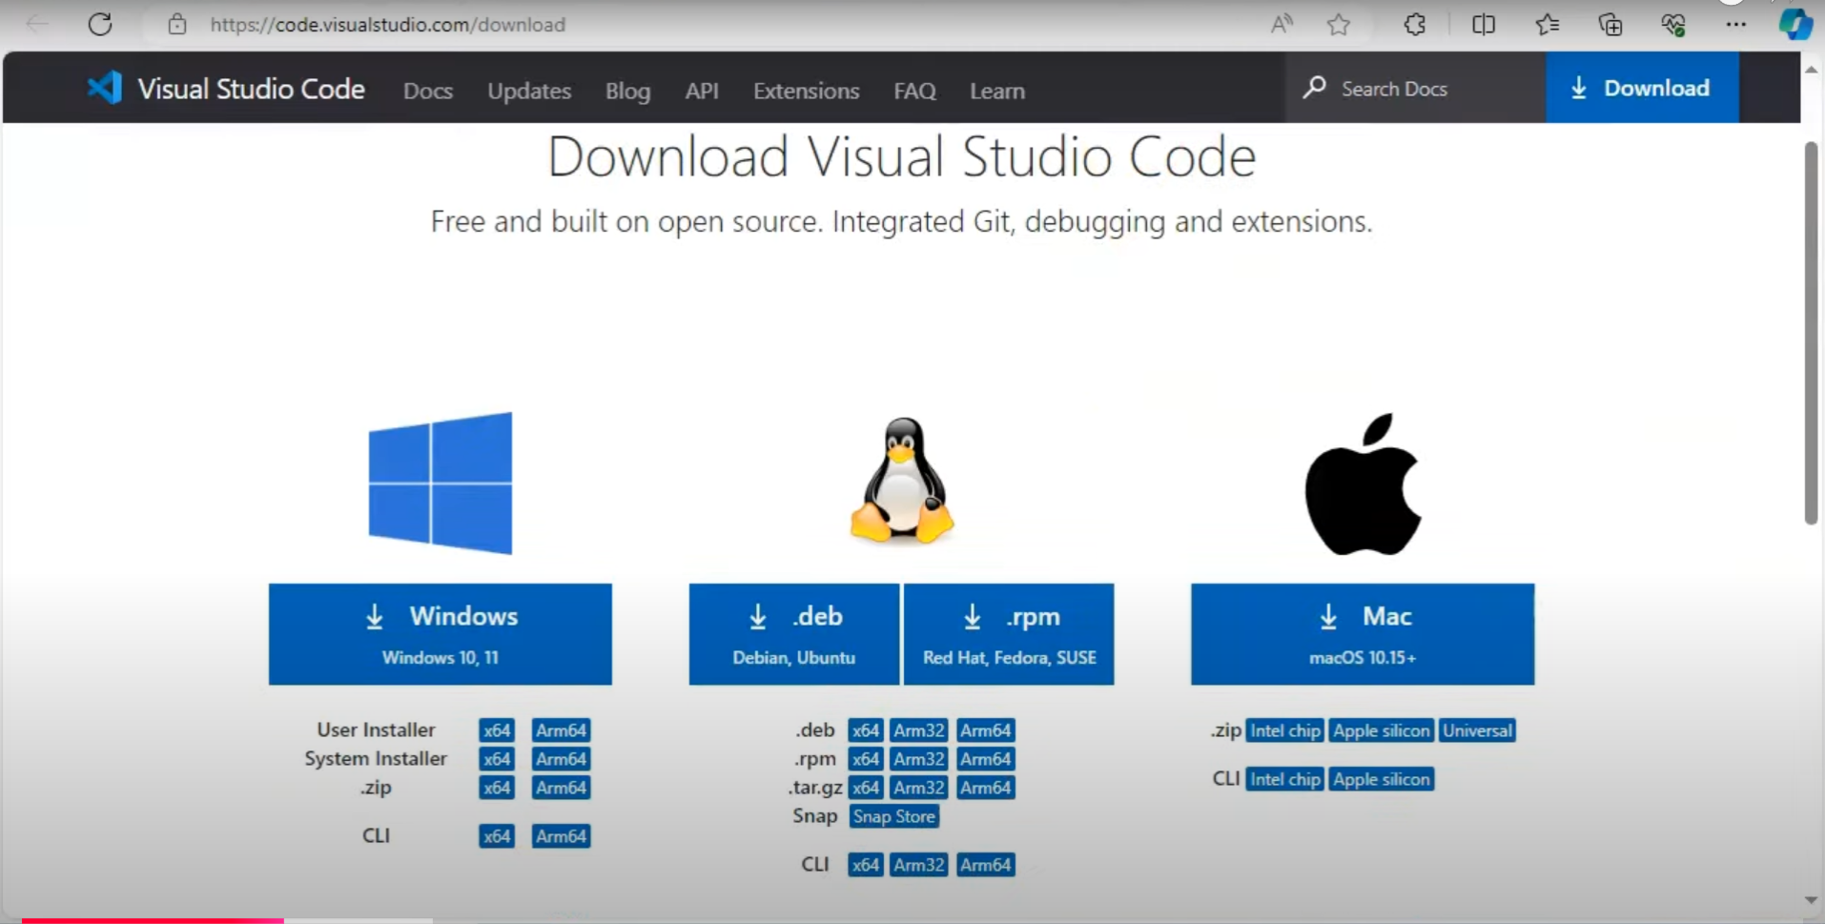Click the blue Download button in header

coord(1641,88)
